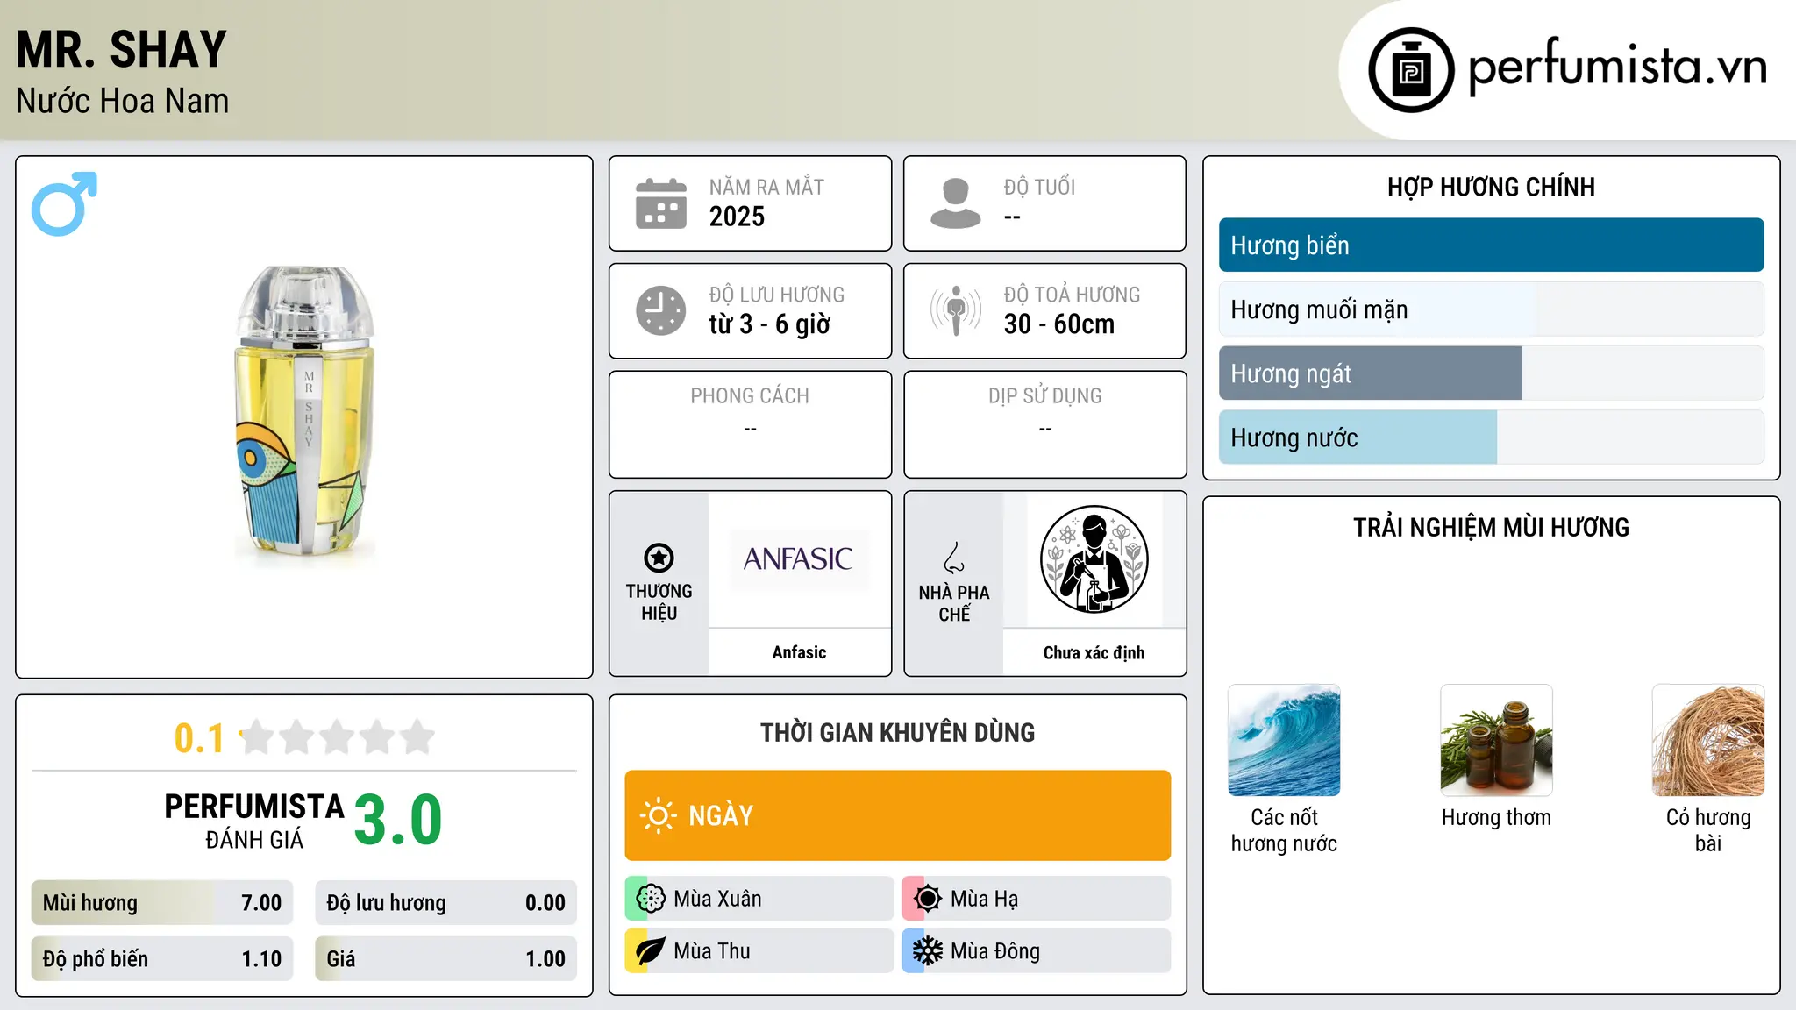
Task: Click the leaf icon for Mùa Thu
Action: coord(651,951)
